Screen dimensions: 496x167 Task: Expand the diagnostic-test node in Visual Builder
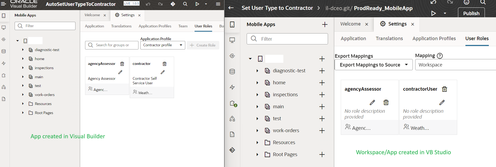click(23, 50)
